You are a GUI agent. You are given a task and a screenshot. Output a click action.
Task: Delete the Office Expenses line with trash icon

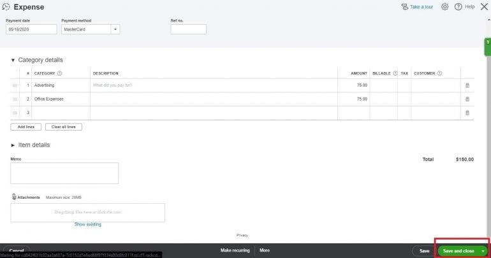click(x=467, y=99)
